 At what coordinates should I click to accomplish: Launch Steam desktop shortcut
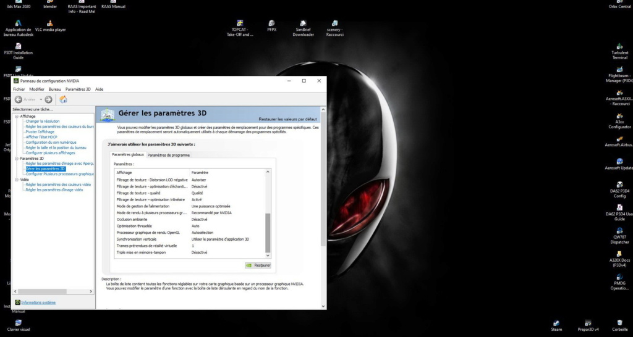(x=556, y=326)
